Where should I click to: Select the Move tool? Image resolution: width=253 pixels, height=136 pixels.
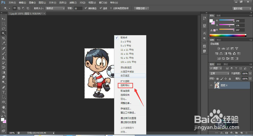tap(4, 19)
